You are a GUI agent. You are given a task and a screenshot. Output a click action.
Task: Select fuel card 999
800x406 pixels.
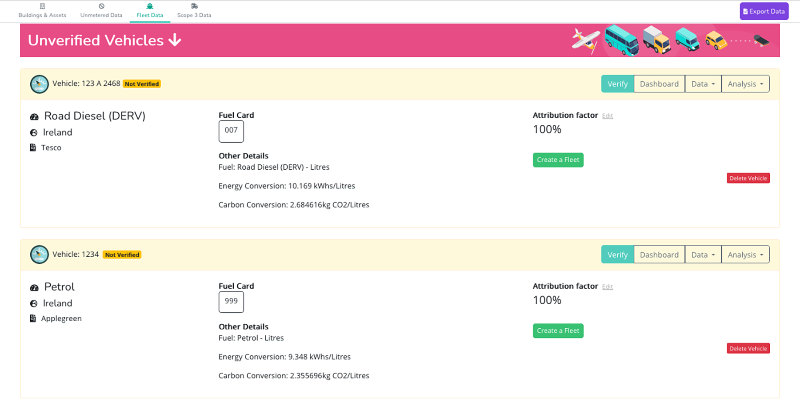coord(231,302)
